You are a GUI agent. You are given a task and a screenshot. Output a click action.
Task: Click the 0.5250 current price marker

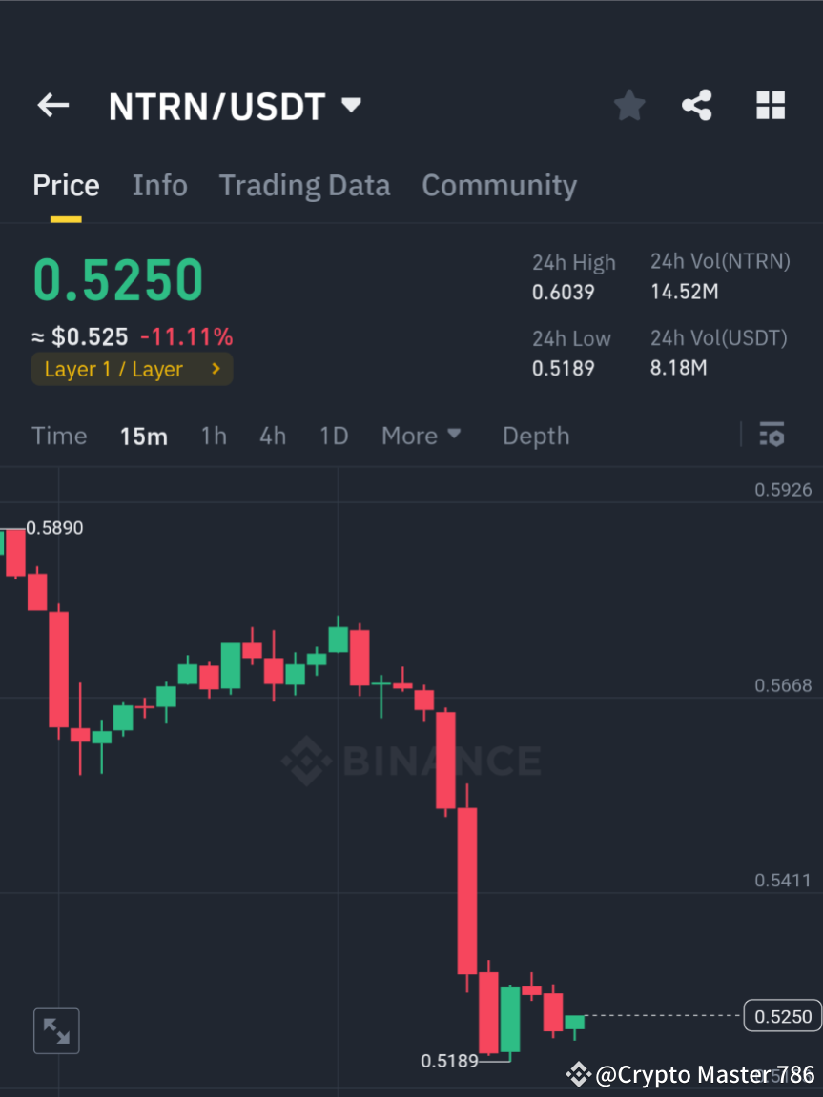781,1016
